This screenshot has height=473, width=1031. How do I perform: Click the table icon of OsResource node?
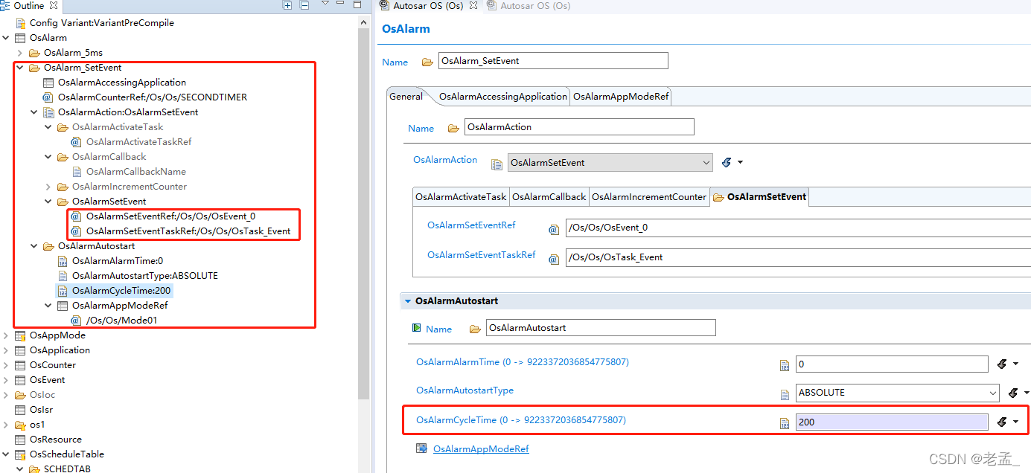click(x=20, y=440)
